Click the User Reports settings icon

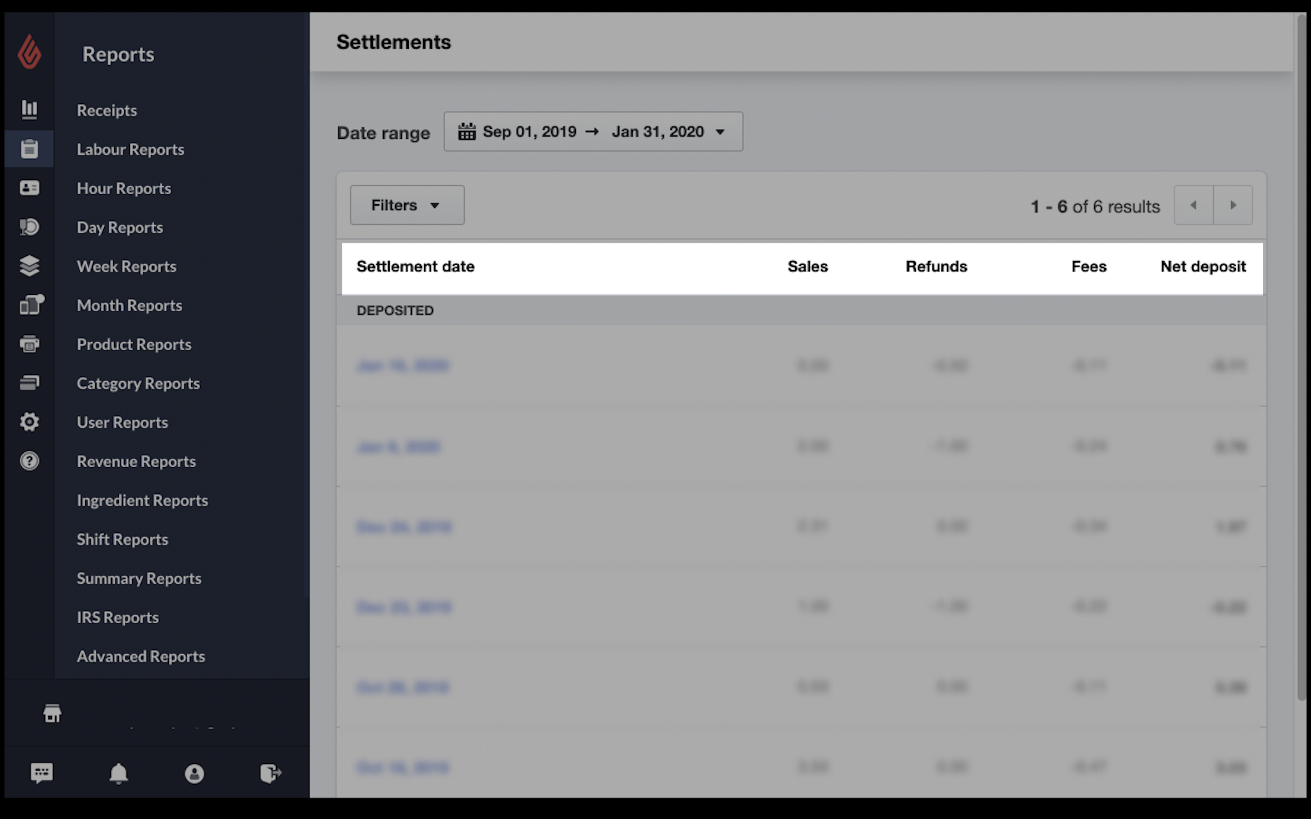[x=28, y=421]
